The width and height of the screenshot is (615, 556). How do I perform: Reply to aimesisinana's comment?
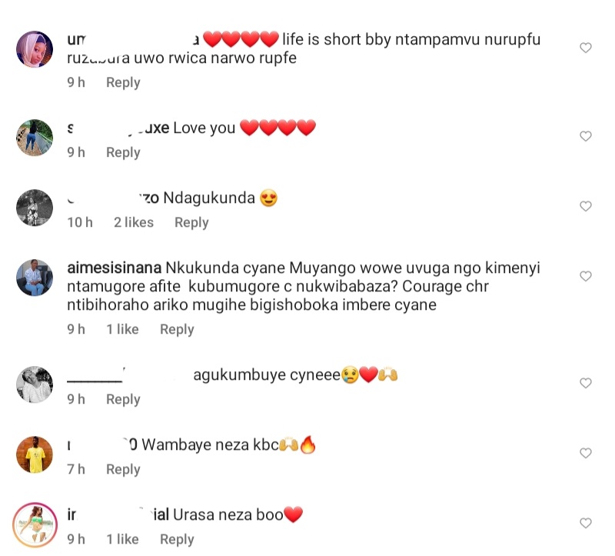point(177,329)
